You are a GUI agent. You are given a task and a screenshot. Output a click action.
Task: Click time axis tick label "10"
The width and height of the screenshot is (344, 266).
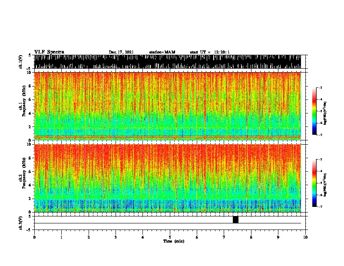click(x=305, y=237)
